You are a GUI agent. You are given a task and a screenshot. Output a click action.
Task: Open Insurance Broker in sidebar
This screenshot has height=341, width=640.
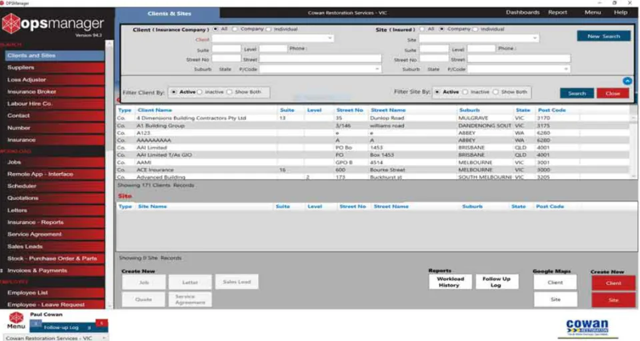tap(54, 92)
